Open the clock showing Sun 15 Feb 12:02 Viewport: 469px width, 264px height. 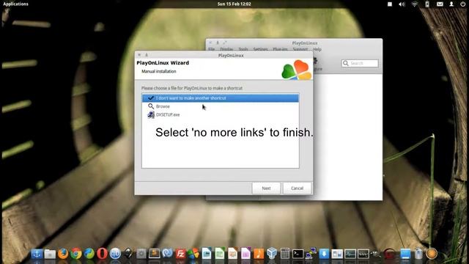tap(234, 4)
